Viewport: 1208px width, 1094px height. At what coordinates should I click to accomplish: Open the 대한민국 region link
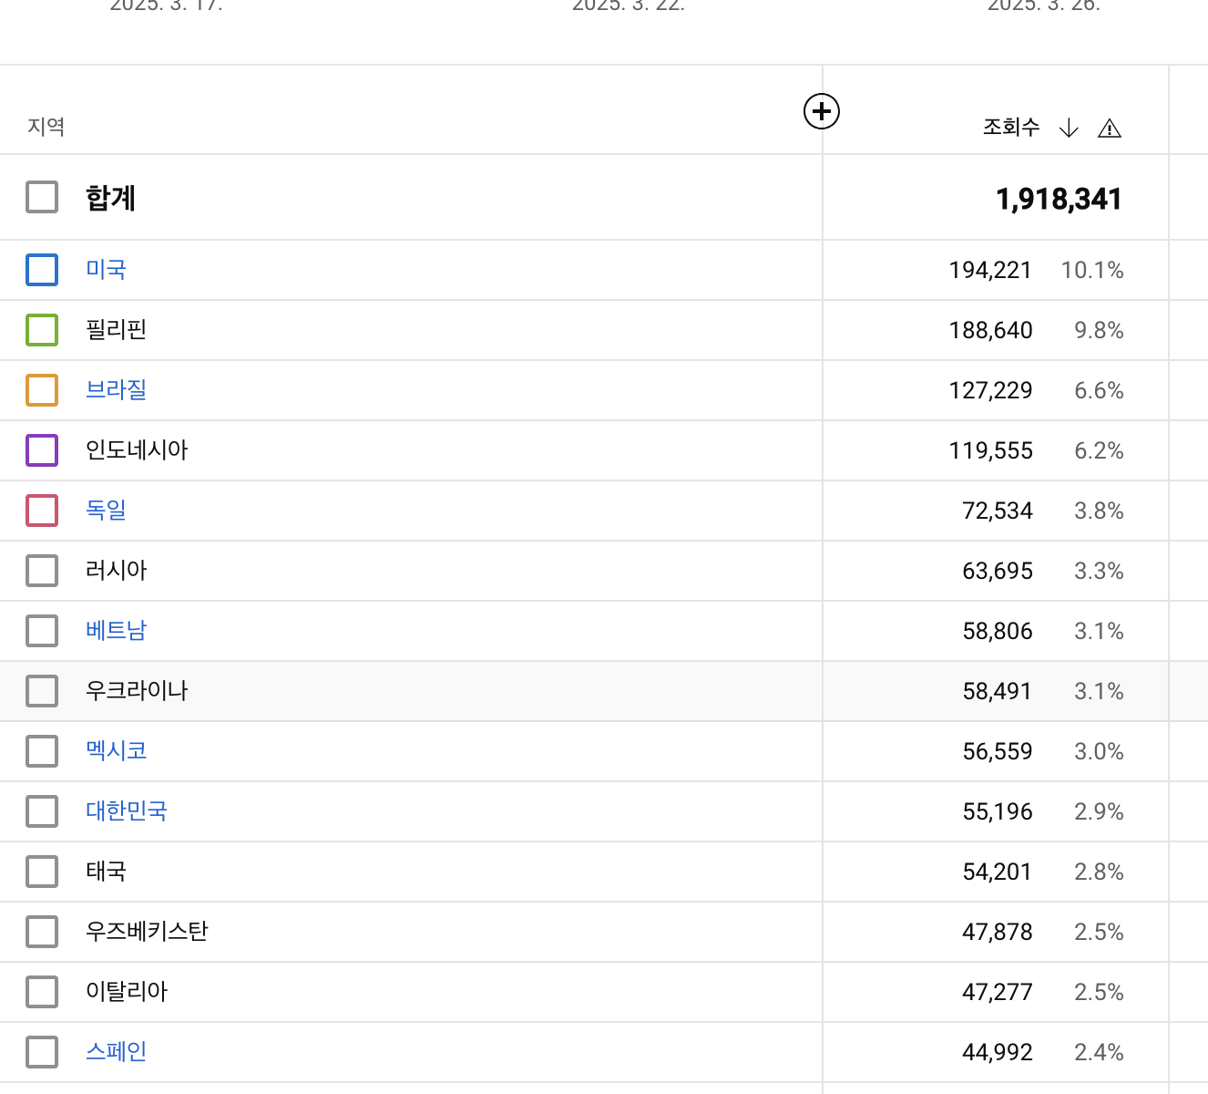pos(127,811)
